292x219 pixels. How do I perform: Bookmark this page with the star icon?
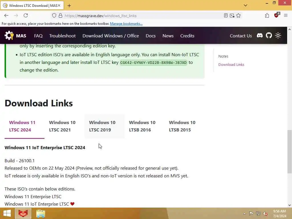click(x=238, y=16)
